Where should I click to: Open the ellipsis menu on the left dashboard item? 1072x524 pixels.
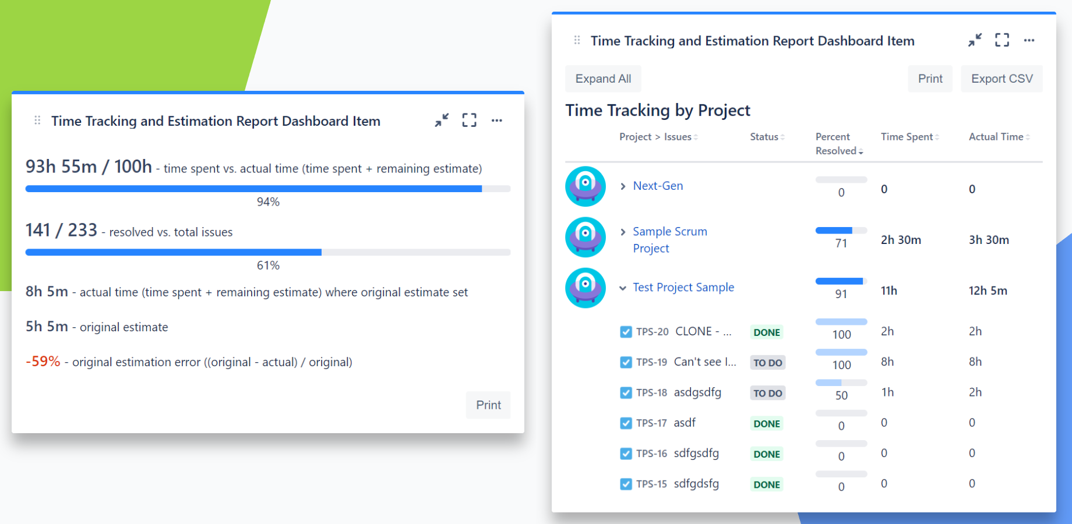coord(497,120)
